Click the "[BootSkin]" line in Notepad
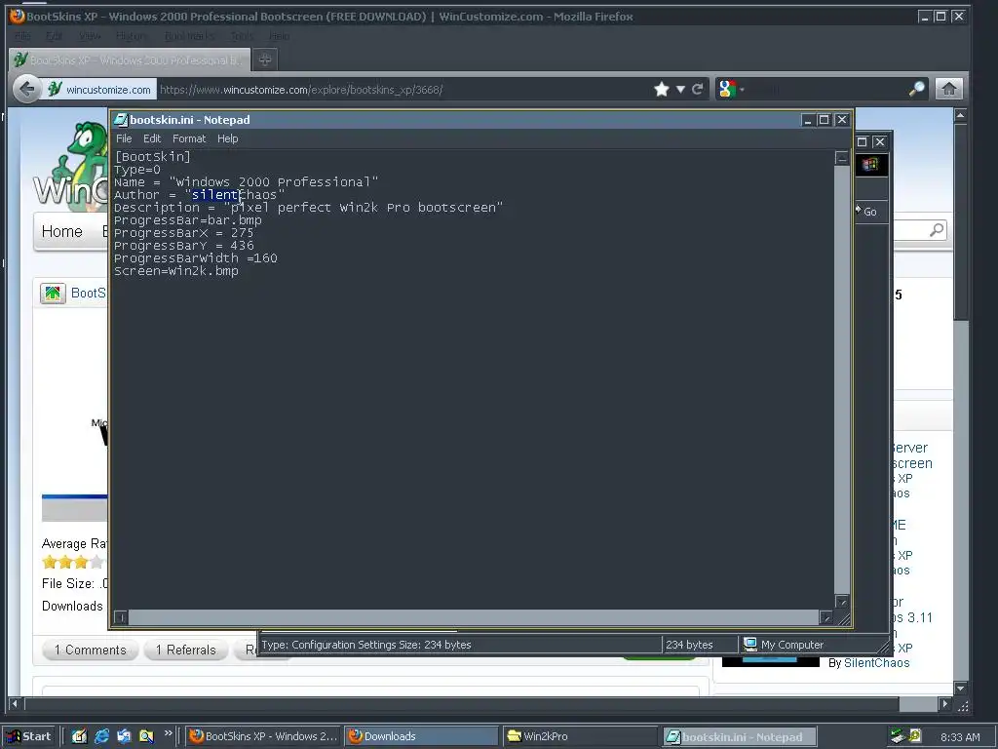 pyautogui.click(x=152, y=157)
